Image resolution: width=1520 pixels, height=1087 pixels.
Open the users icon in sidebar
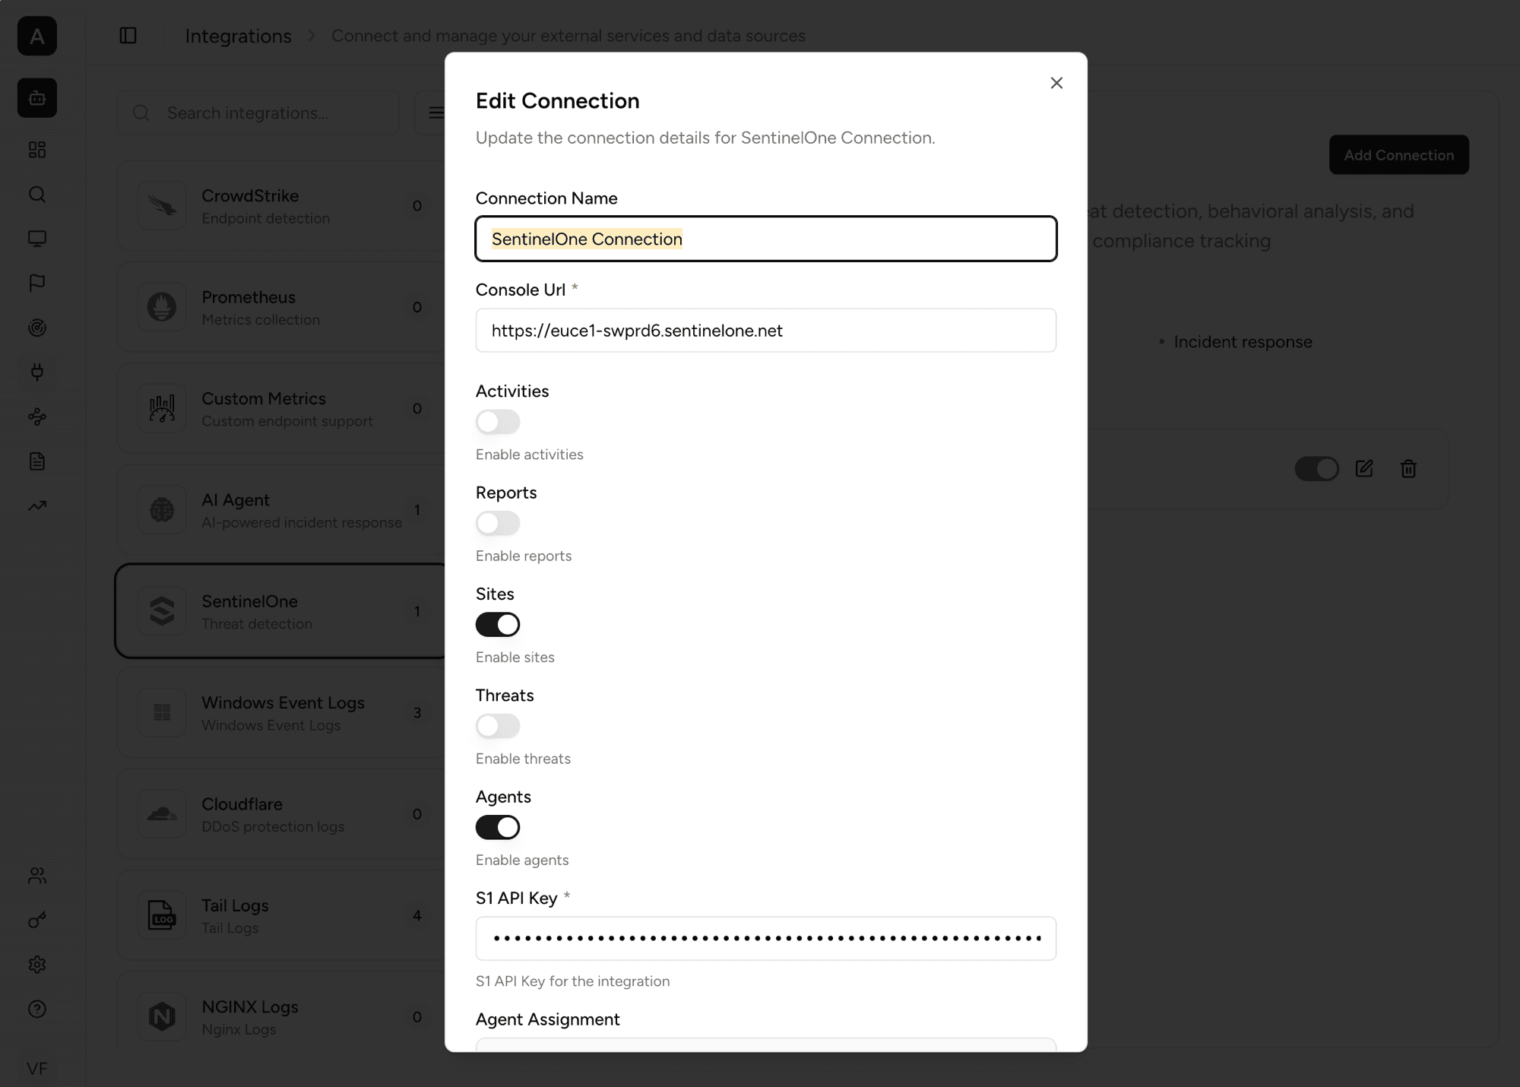[x=37, y=876]
